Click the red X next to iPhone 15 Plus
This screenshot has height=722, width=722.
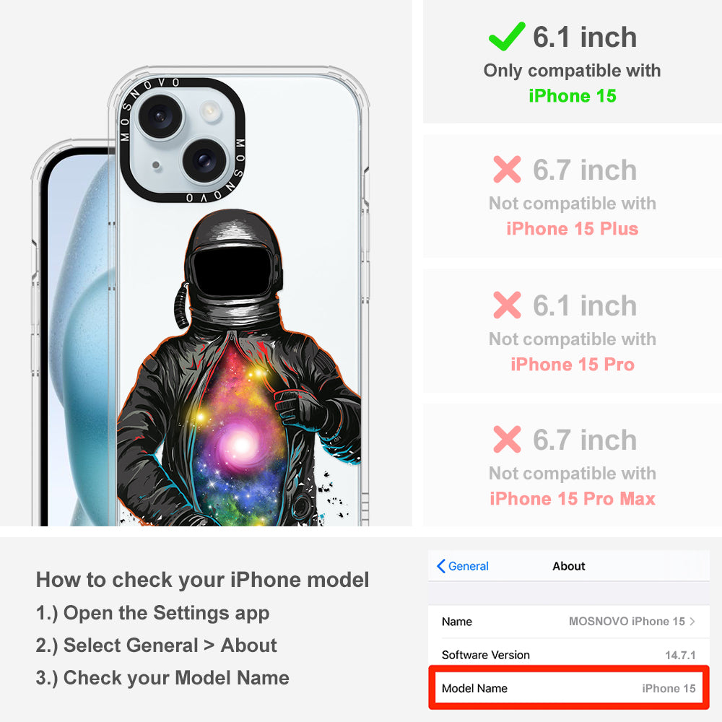[507, 169]
